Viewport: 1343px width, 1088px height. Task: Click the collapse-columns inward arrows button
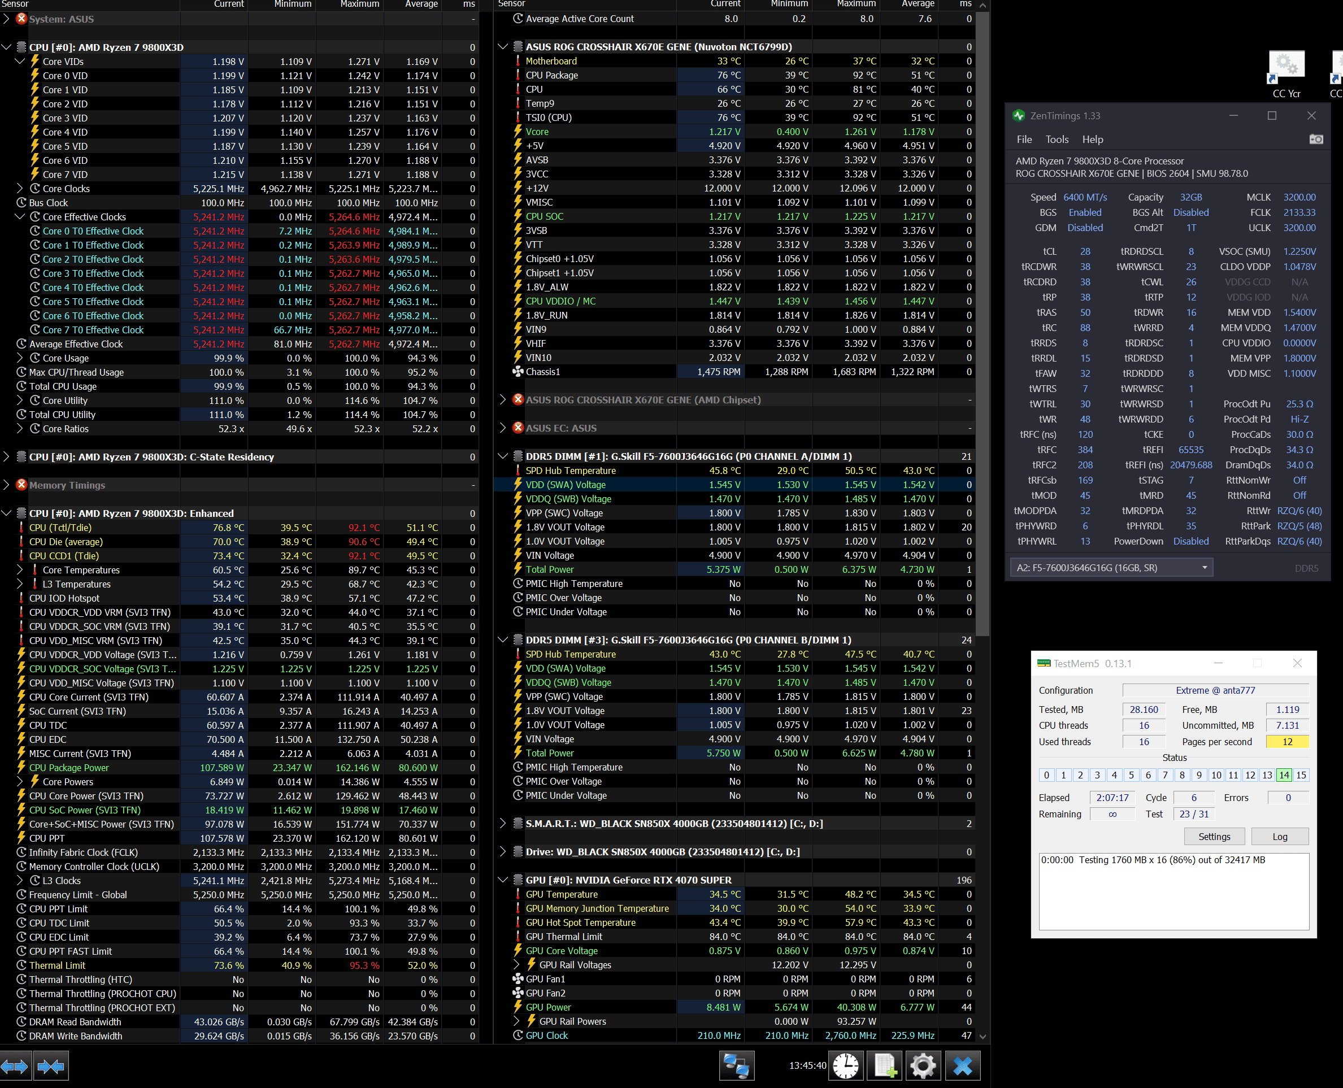pos(51,1066)
